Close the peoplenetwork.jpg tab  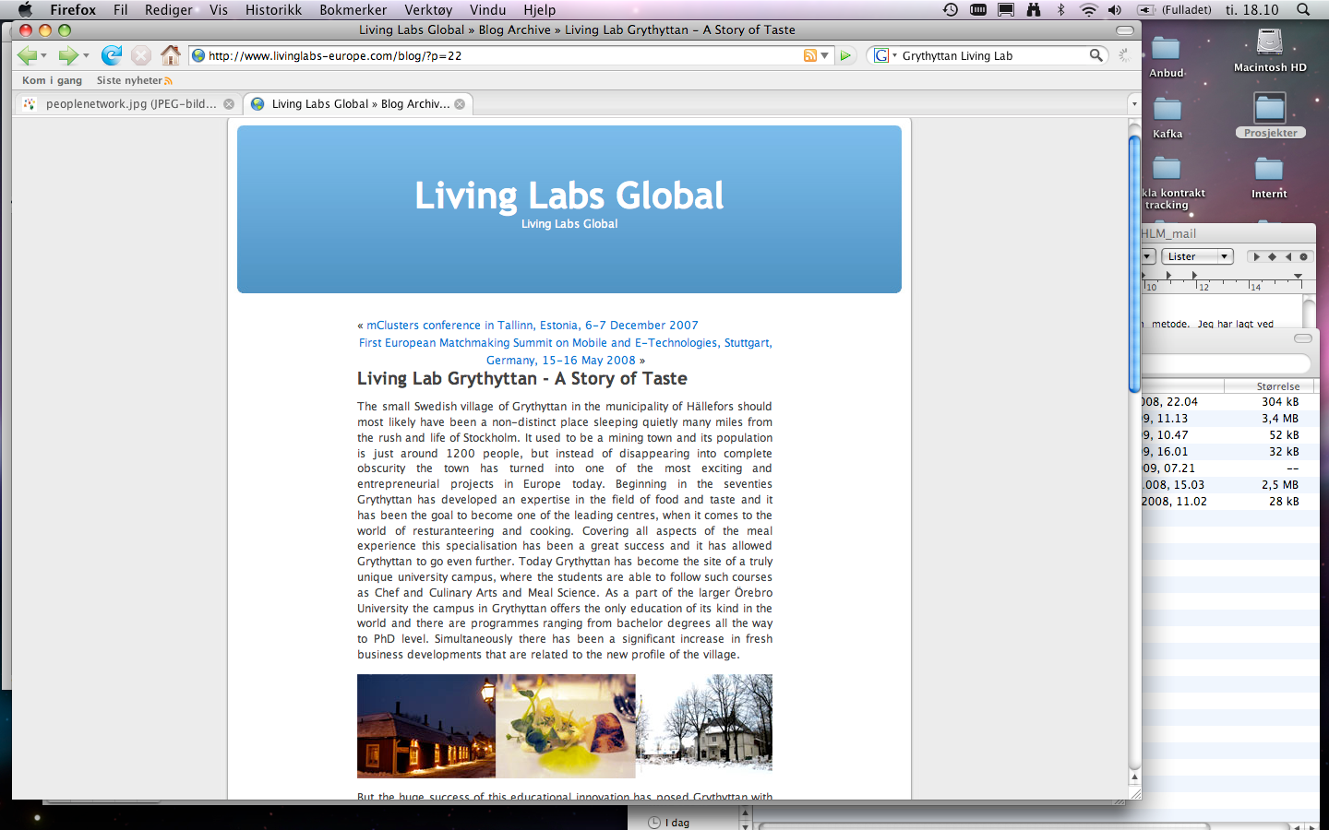click(229, 104)
